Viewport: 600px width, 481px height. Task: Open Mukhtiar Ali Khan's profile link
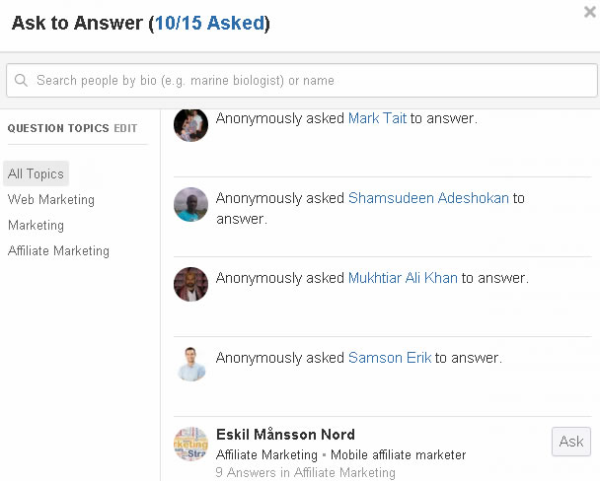(x=403, y=278)
